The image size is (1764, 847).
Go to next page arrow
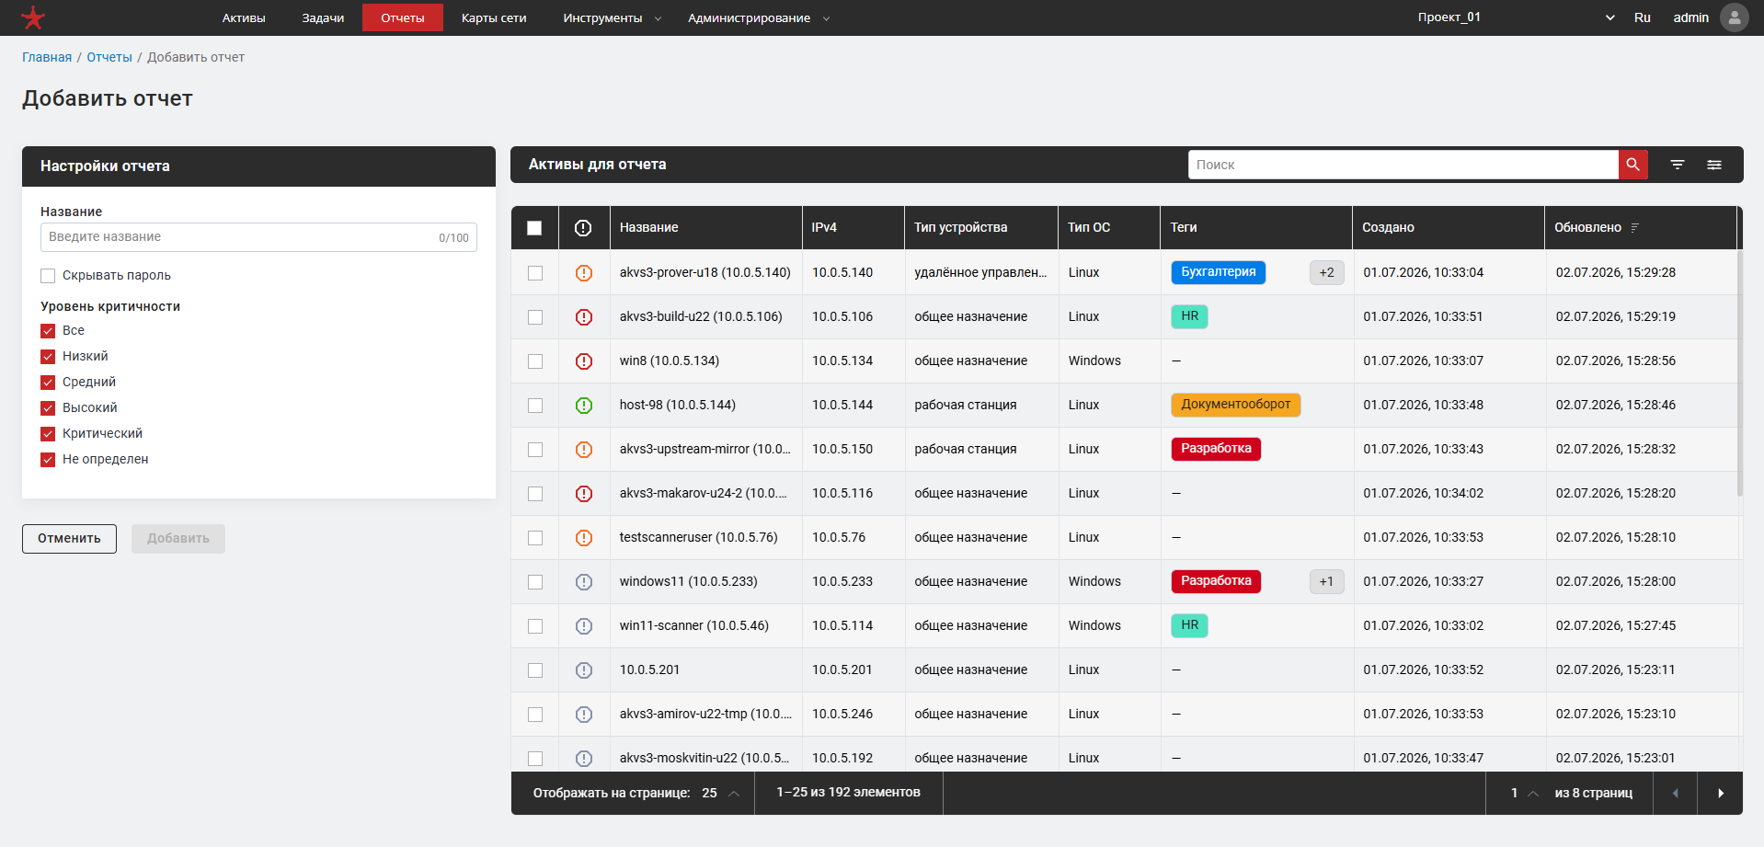(x=1721, y=793)
